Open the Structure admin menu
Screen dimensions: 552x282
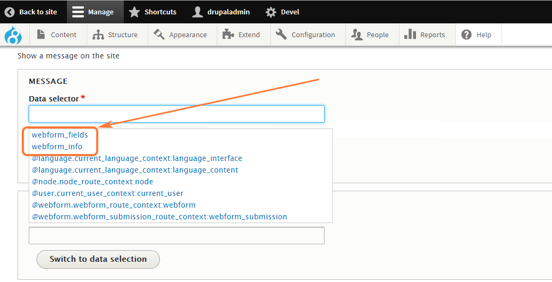click(x=115, y=35)
